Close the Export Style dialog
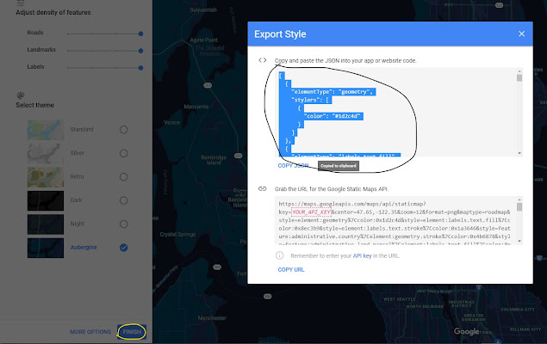This screenshot has height=344, width=547. [521, 34]
